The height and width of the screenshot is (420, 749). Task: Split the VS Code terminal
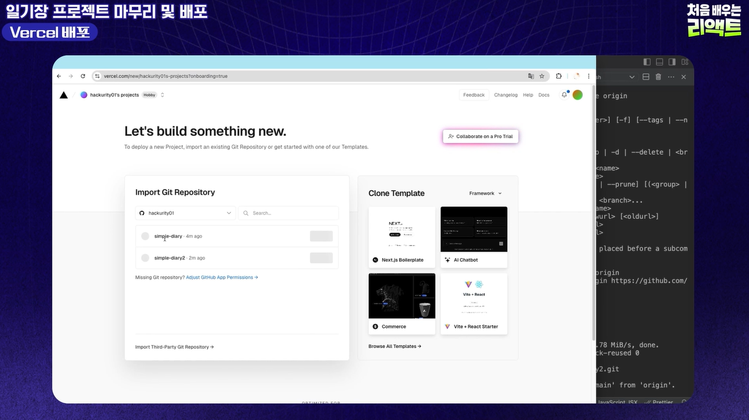(646, 77)
